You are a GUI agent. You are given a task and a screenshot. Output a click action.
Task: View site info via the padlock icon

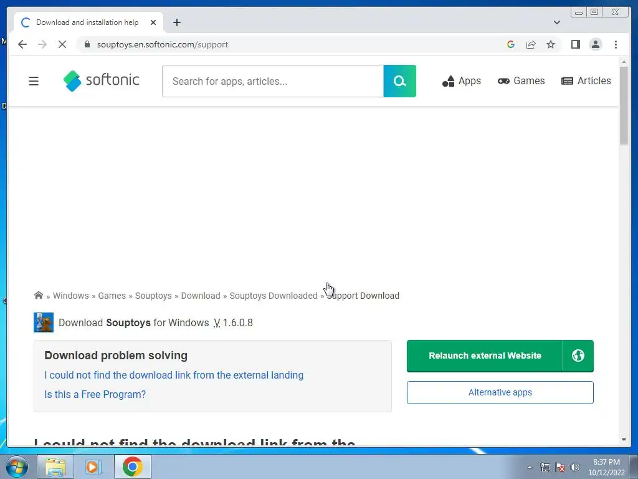87,44
